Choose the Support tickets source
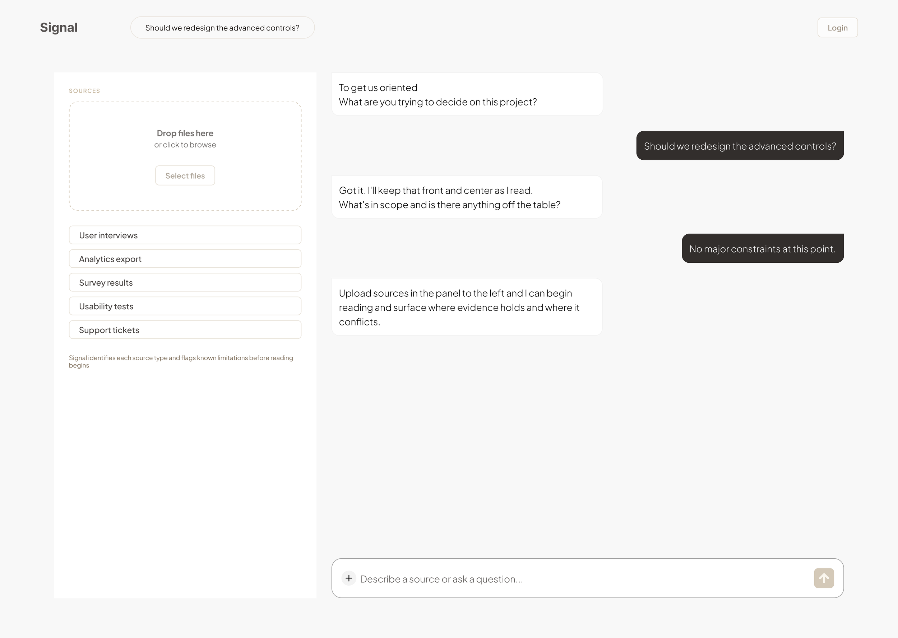The width and height of the screenshot is (898, 638). pos(185,330)
